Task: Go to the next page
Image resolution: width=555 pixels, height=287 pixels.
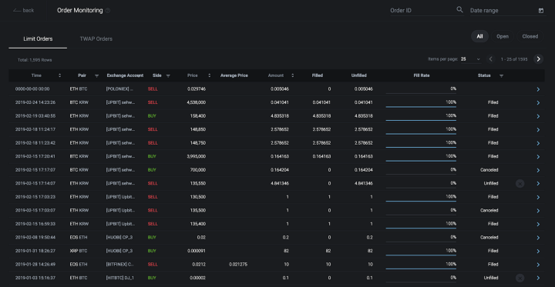Action: coord(538,59)
